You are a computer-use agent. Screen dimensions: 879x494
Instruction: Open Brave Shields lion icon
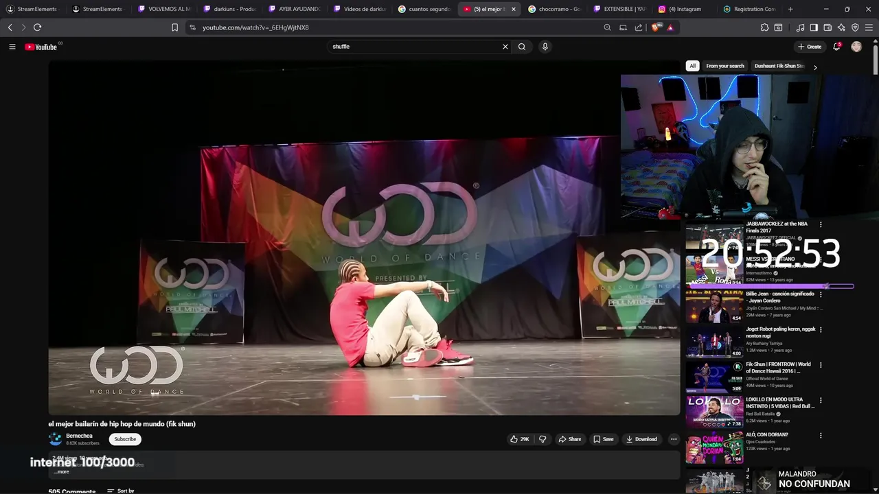point(656,27)
